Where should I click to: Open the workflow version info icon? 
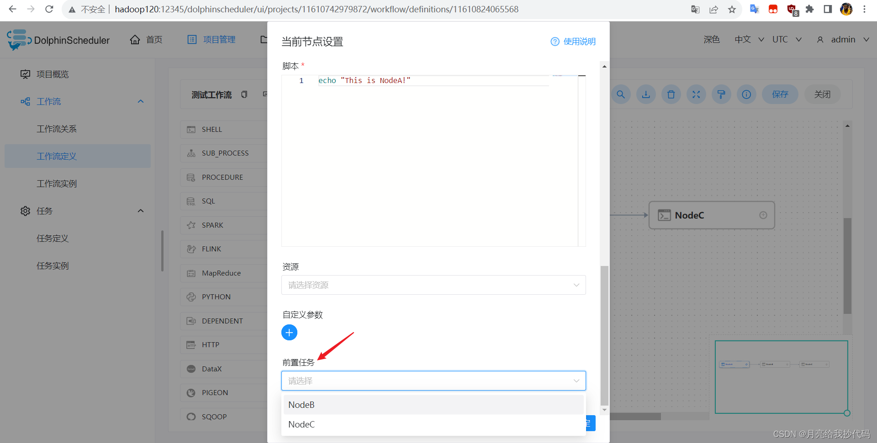coord(746,94)
